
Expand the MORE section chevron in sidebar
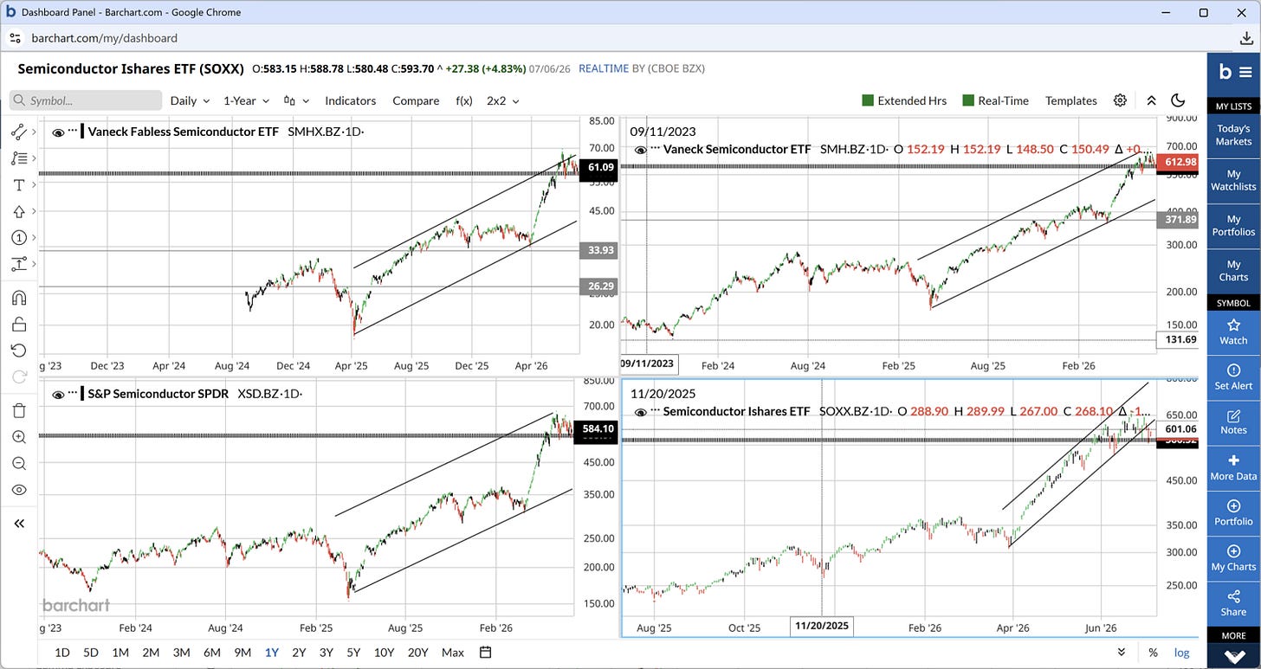(1233, 656)
